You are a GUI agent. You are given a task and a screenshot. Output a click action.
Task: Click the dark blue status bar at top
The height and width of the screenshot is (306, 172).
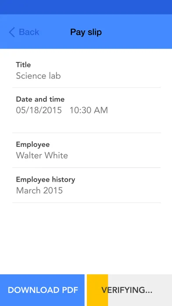click(x=86, y=7)
